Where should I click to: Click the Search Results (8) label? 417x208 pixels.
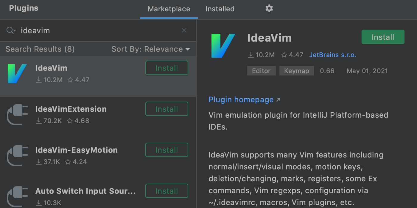[40, 49]
